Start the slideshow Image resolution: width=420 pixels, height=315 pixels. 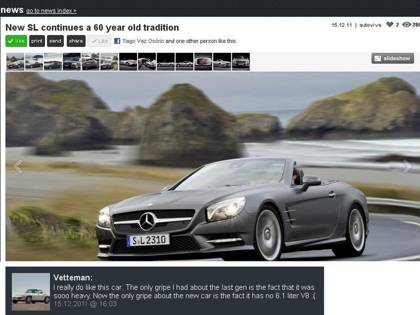coord(393,58)
